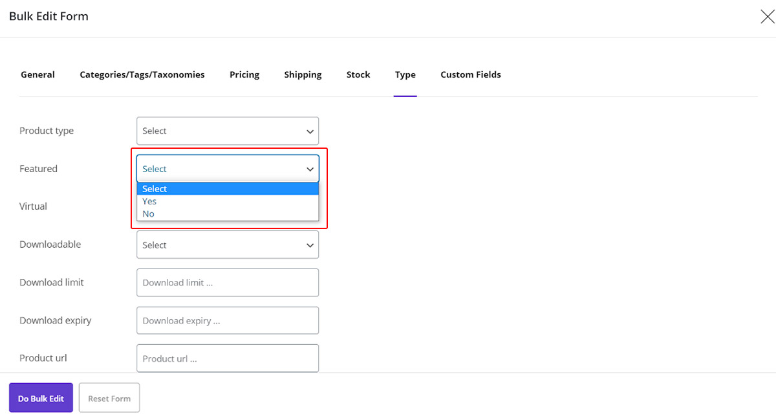Open the Downloadable dropdown
This screenshot has width=776, height=418.
tap(228, 245)
